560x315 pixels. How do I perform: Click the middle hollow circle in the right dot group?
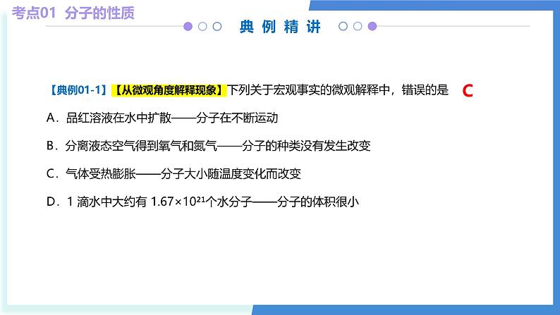[x=358, y=27]
